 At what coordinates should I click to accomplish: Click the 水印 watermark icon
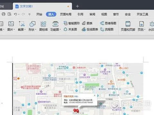click(x=152, y=24)
